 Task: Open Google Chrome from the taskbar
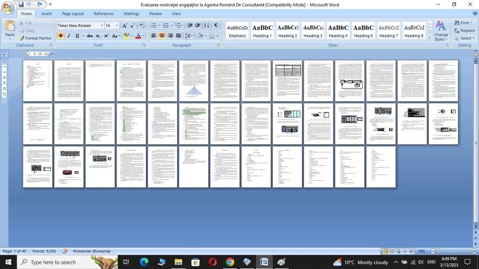click(230, 262)
